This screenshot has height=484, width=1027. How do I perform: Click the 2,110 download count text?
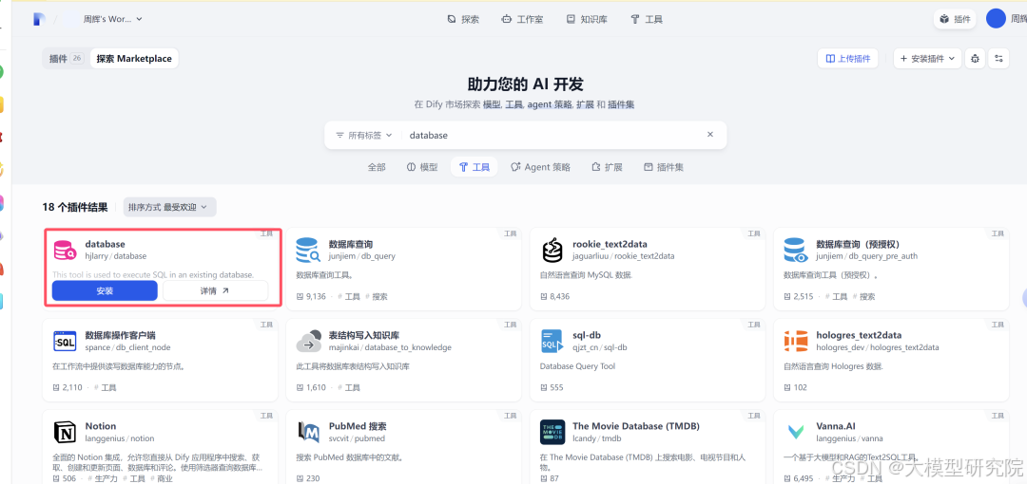point(72,388)
